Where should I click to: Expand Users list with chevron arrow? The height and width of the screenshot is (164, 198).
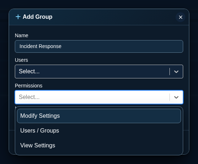click(x=176, y=72)
